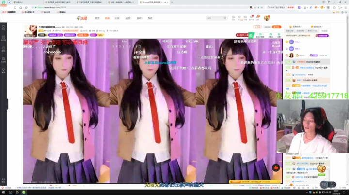This screenshot has width=349, height=195.
Task: Click the record short video icon
Action: [260, 35]
